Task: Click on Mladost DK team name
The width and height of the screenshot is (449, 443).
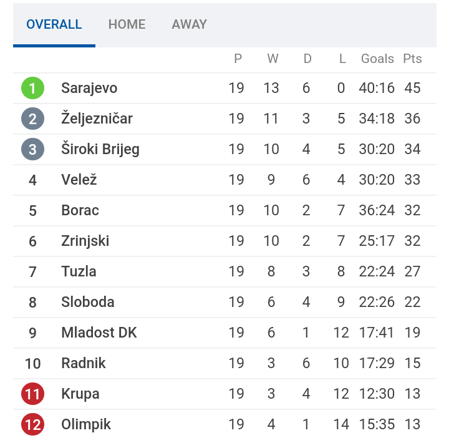Action: (99, 333)
